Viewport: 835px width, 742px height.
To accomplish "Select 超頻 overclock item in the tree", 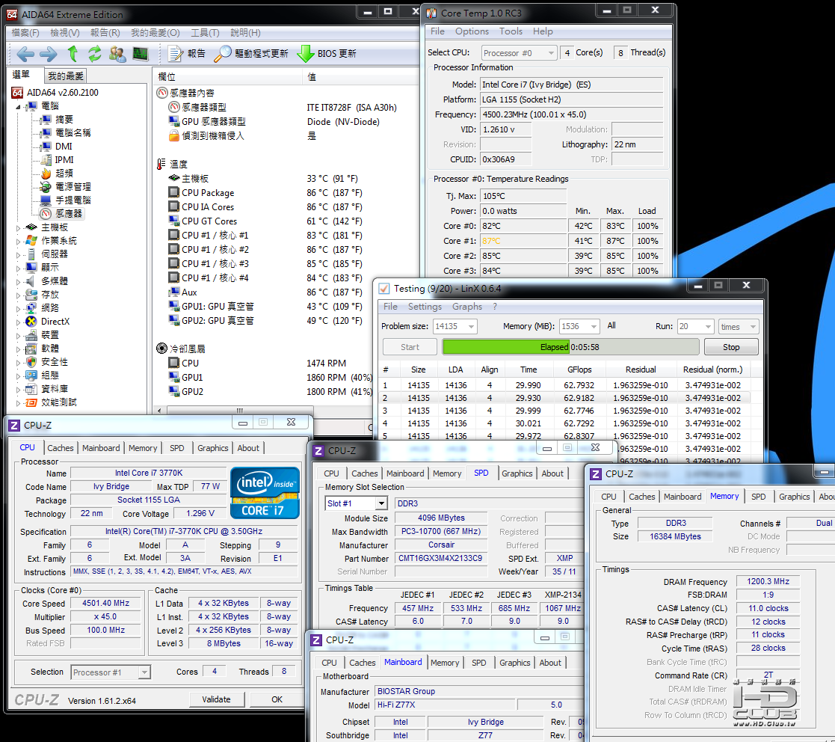I will [64, 174].
